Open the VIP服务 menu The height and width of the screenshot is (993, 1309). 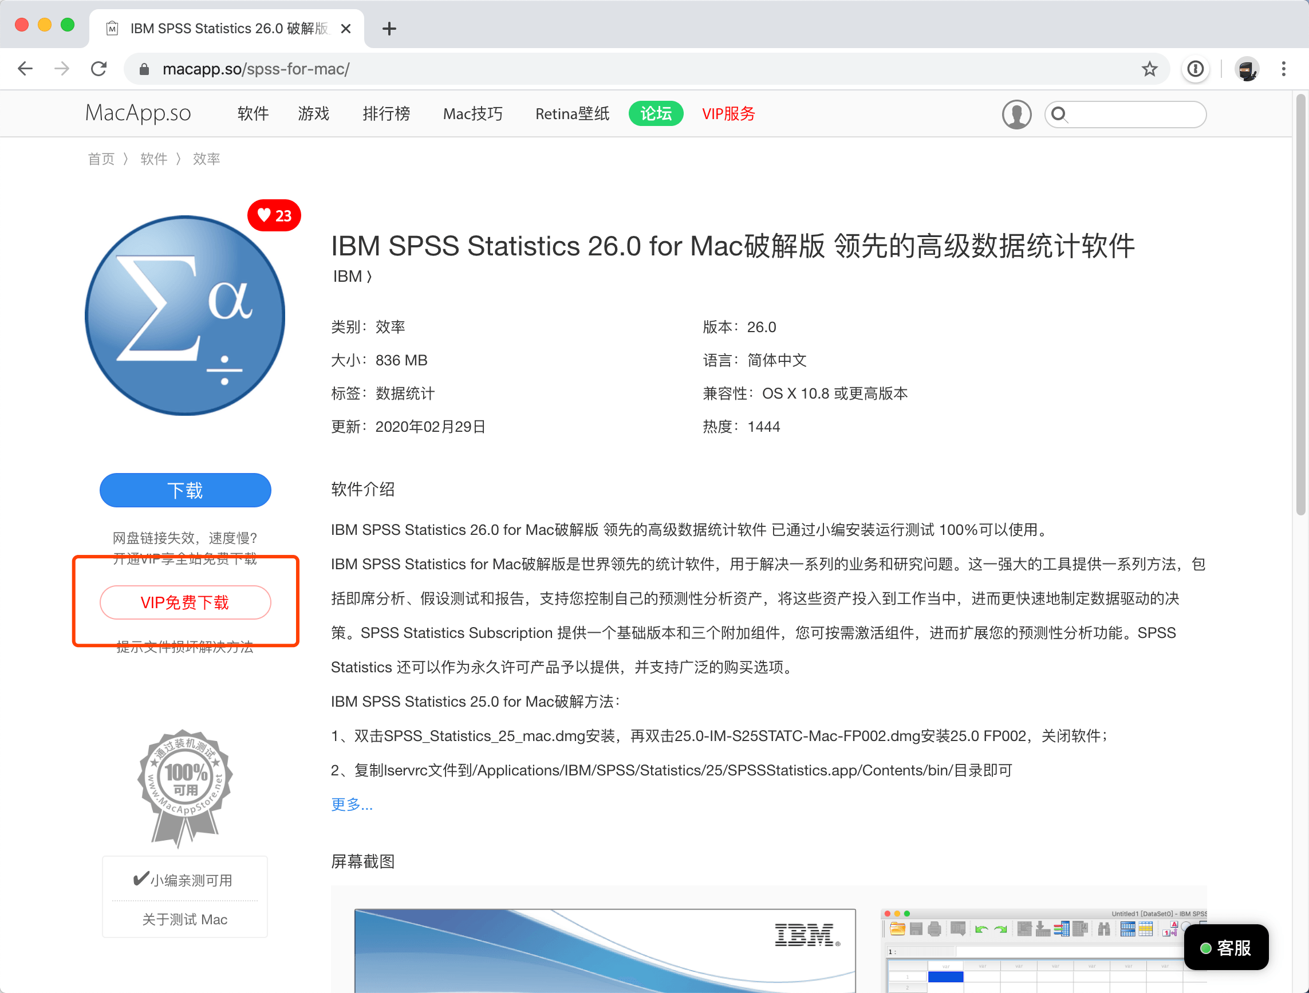(728, 113)
